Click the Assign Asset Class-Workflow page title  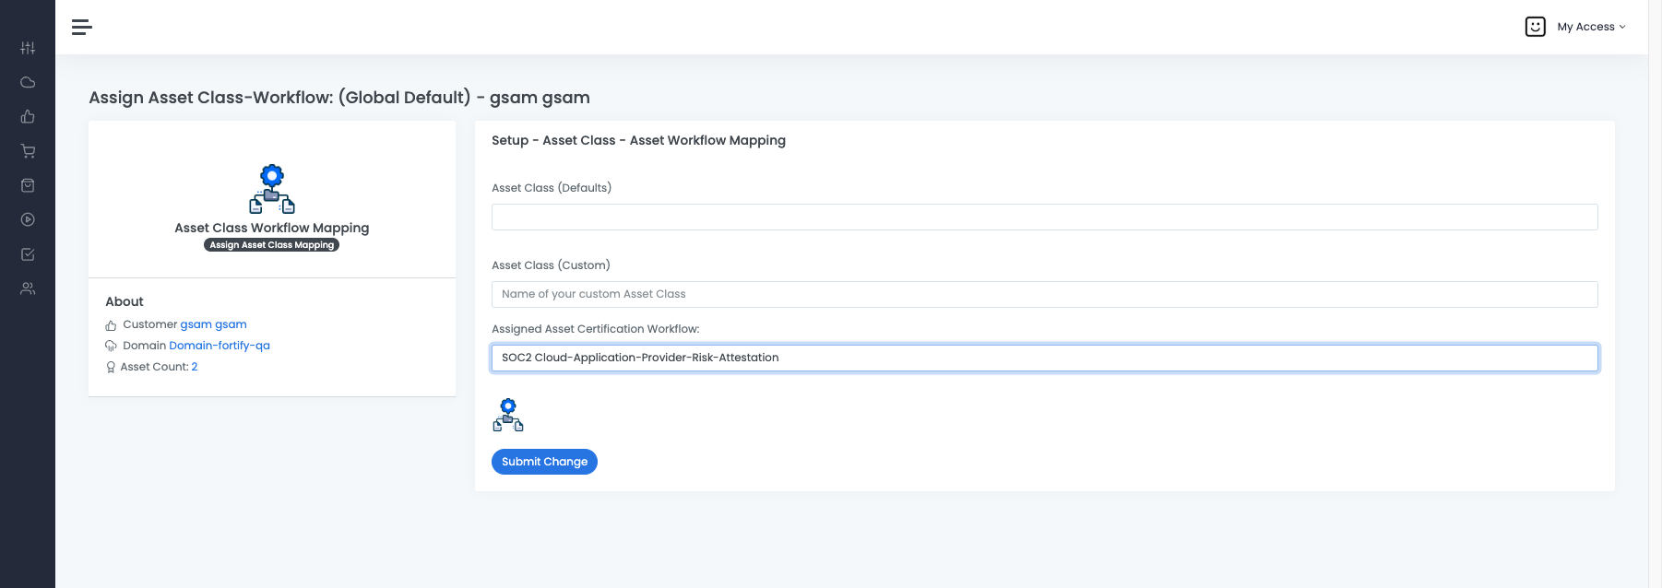[339, 98]
